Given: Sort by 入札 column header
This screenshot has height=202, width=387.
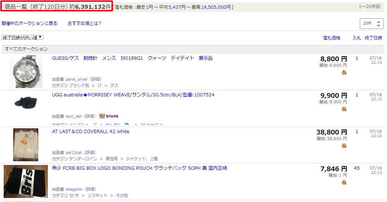Looking at the screenshot, I should coord(356,38).
